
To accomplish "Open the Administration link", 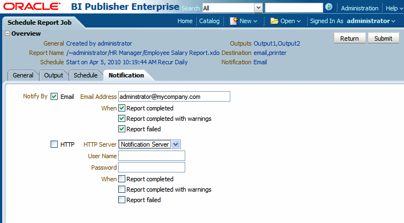I will point(359,8).
